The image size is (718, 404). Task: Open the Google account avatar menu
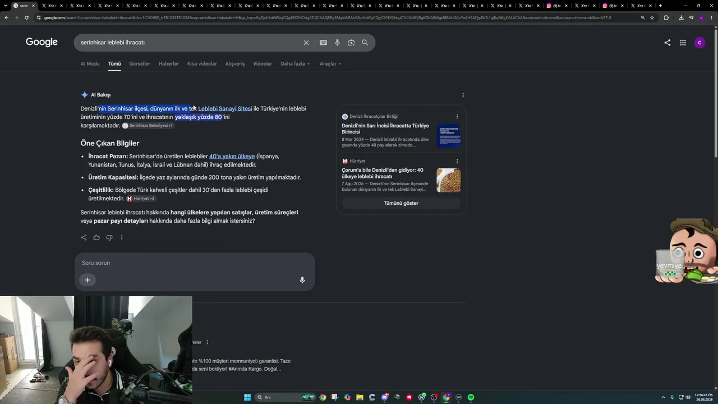pyautogui.click(x=699, y=43)
